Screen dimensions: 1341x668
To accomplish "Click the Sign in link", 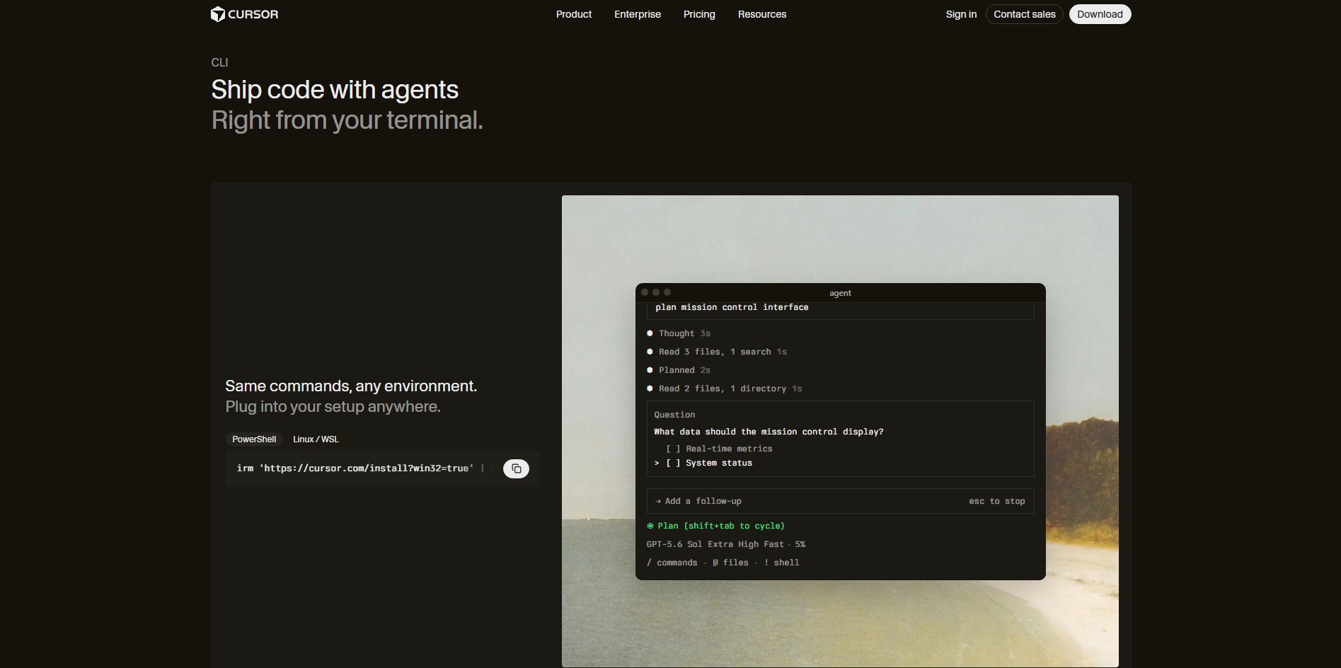I will pos(961,14).
